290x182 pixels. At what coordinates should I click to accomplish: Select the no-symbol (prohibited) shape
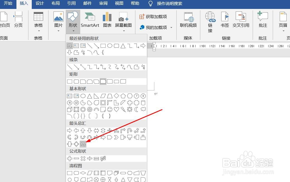90,109
